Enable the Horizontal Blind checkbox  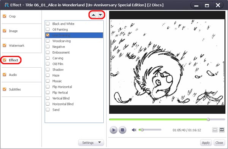48,104
